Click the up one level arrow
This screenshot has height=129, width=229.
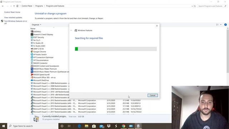pos(14,6)
